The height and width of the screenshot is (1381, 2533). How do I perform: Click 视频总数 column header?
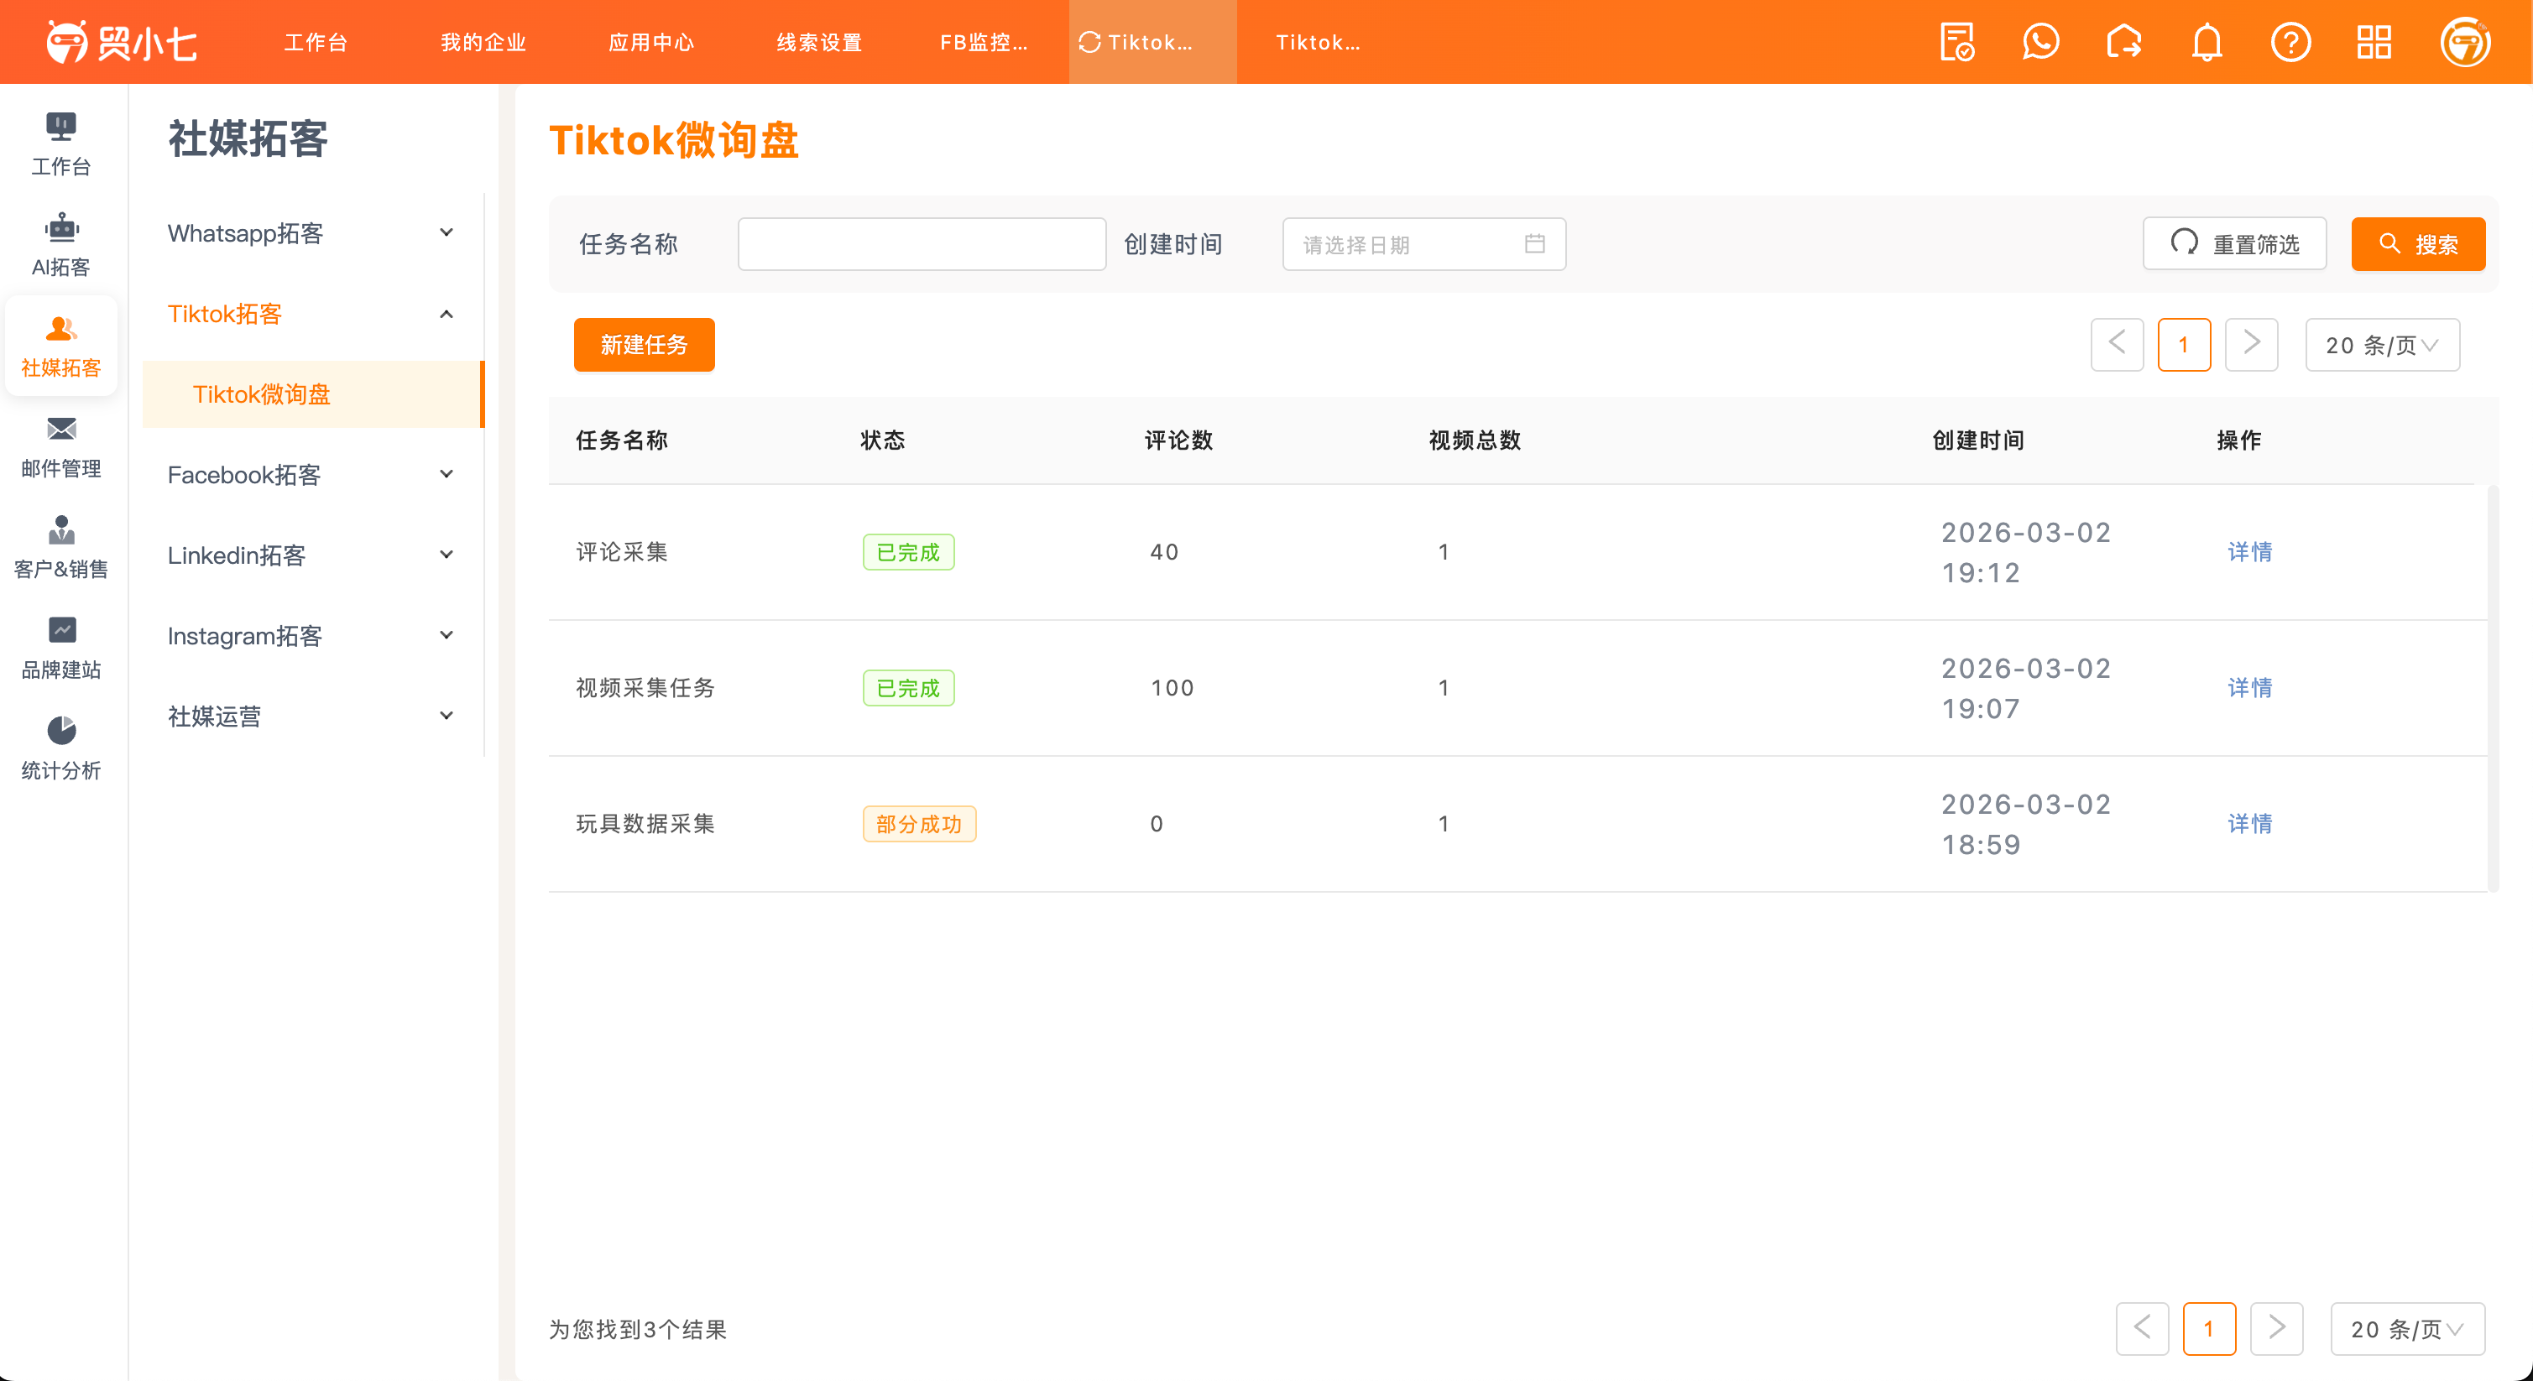tap(1474, 440)
